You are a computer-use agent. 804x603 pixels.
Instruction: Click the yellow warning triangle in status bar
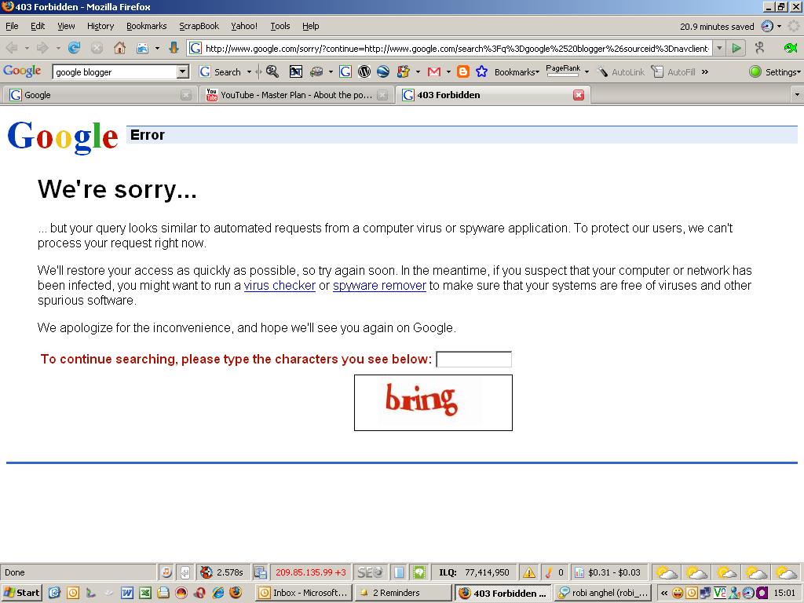[528, 572]
